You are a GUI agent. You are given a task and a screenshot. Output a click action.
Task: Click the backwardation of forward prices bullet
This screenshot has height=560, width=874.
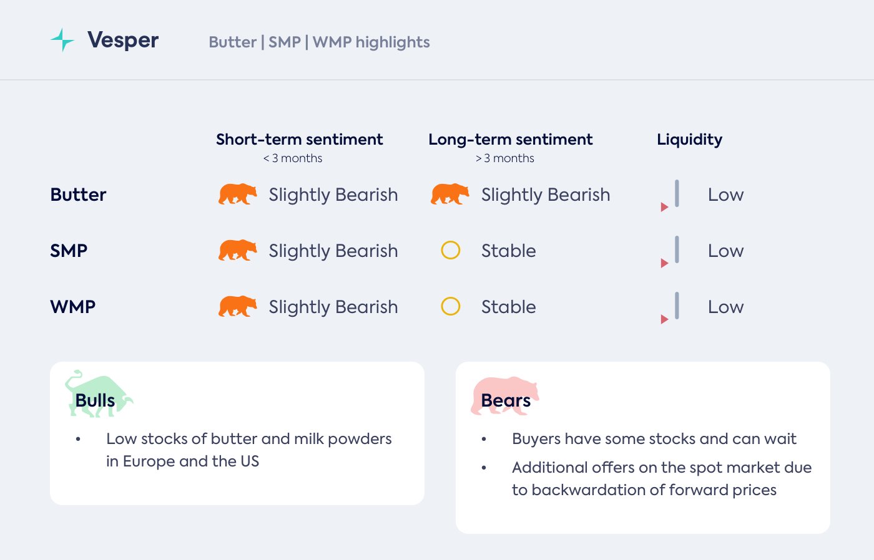coord(662,478)
